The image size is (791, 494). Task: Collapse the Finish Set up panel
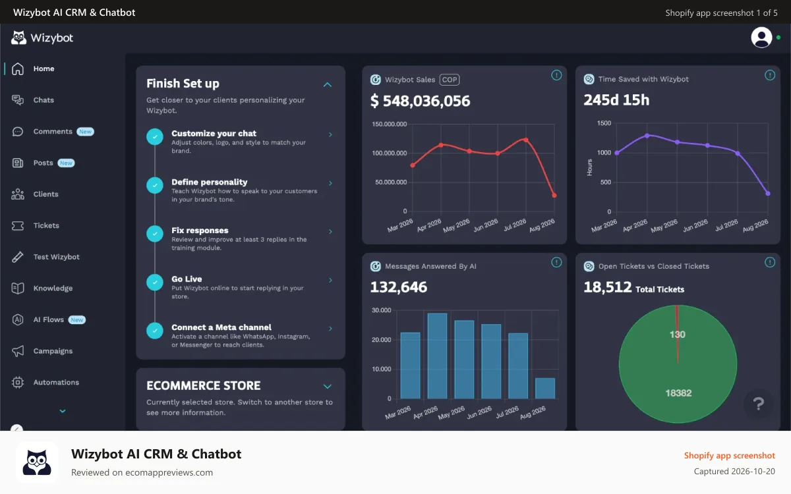(328, 84)
